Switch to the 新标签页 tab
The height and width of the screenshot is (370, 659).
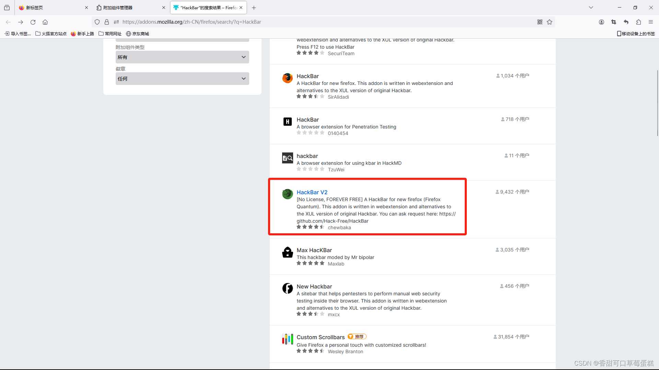pyautogui.click(x=53, y=8)
